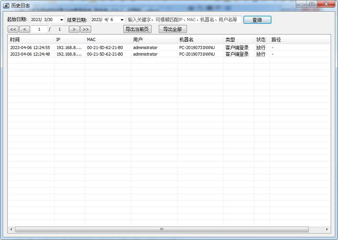Viewport: 338px width, 240px height.
Task: Click the 查询 button
Action: [x=257, y=20]
